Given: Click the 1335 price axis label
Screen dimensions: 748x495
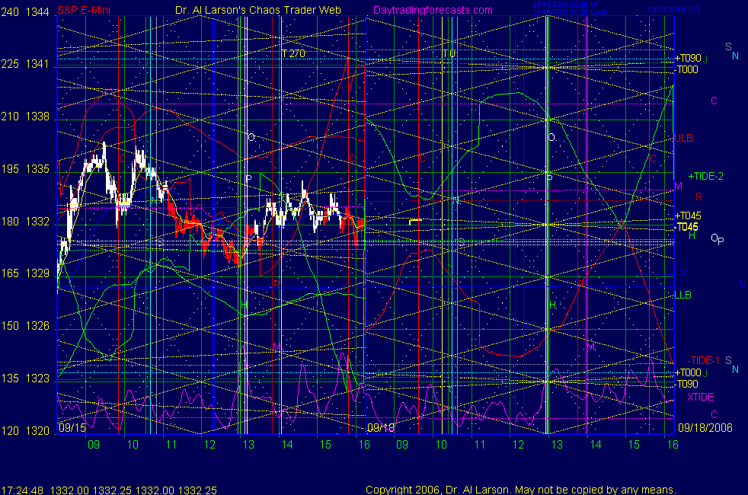Looking at the screenshot, I should pyautogui.click(x=37, y=169).
